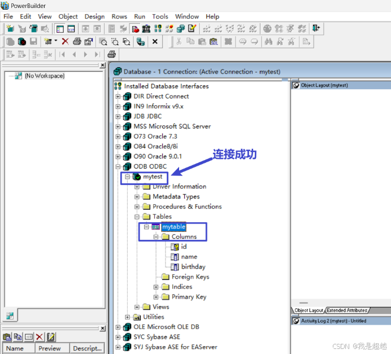Open the Window menu
The height and width of the screenshot is (354, 391).
187,16
